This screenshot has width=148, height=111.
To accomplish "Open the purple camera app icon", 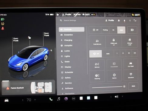I will click(66, 99).
